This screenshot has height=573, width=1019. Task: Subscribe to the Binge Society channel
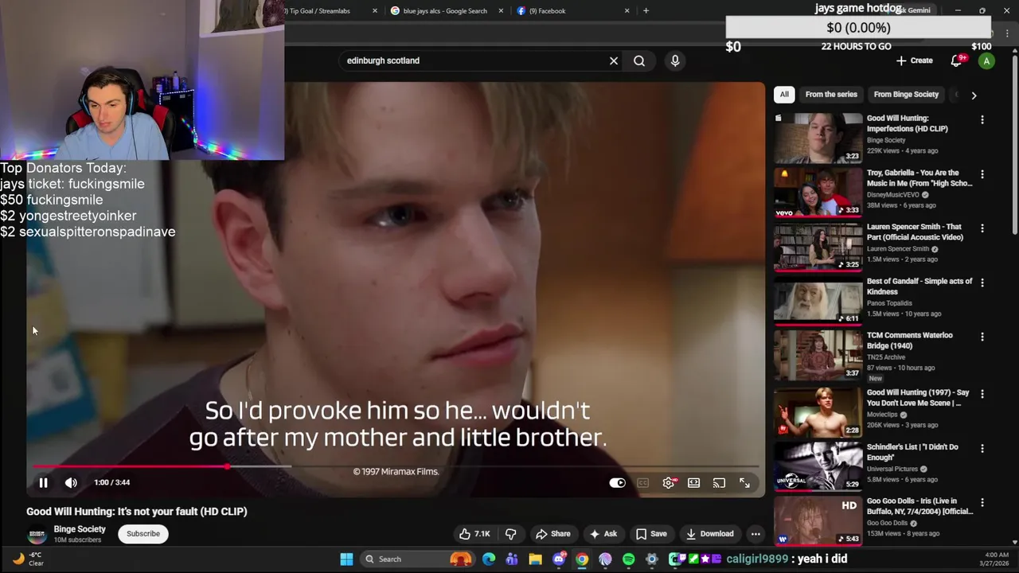pyautogui.click(x=143, y=533)
